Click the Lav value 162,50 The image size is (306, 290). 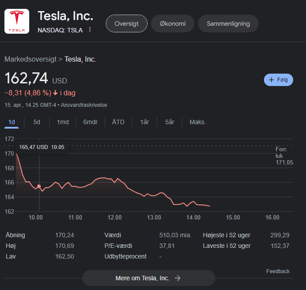[x=65, y=256]
